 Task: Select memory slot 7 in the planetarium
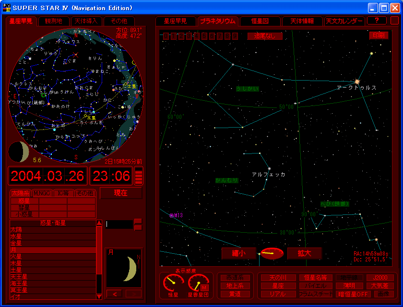[x=220, y=36]
